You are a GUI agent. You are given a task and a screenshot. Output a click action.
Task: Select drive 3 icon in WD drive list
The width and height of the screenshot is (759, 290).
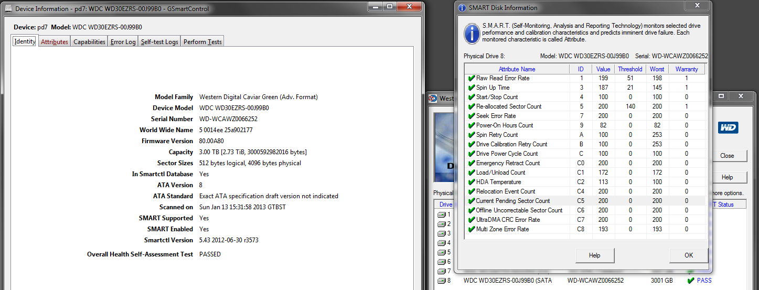(441, 233)
